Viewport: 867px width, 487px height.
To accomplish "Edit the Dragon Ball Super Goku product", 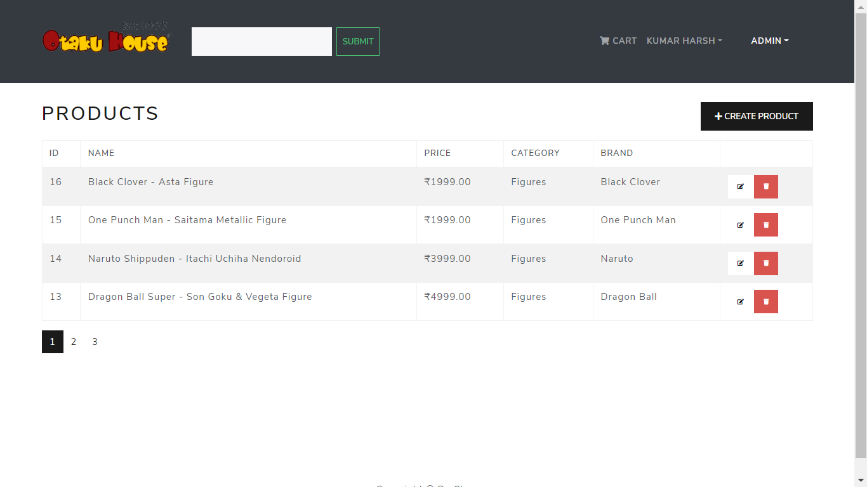I will pos(741,301).
